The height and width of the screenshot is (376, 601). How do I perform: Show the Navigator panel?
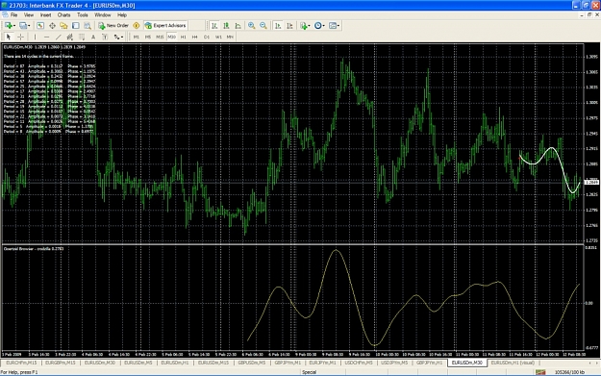[x=63, y=26]
